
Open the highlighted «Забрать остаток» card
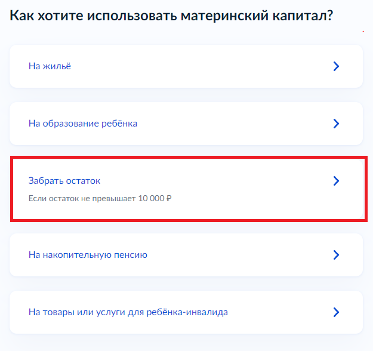coord(186,188)
